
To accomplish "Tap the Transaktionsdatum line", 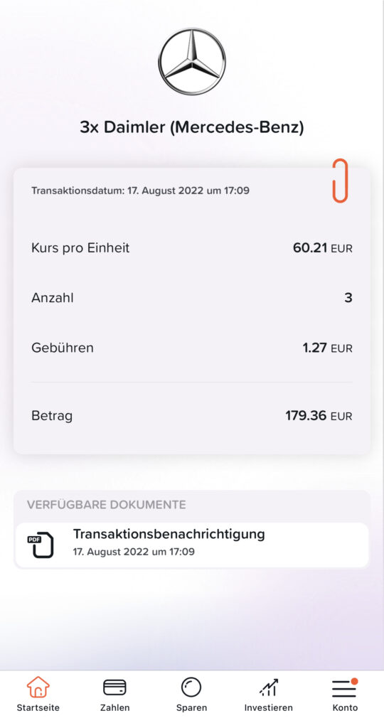I will pos(140,191).
